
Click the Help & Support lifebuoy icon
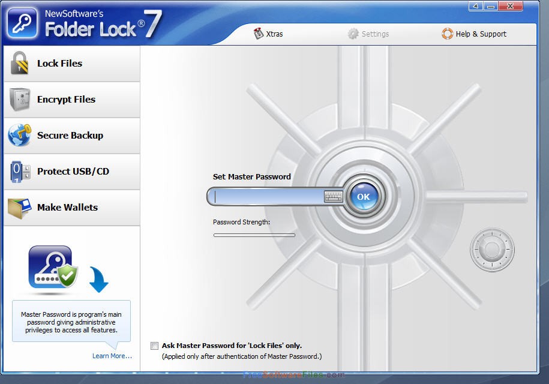click(447, 34)
